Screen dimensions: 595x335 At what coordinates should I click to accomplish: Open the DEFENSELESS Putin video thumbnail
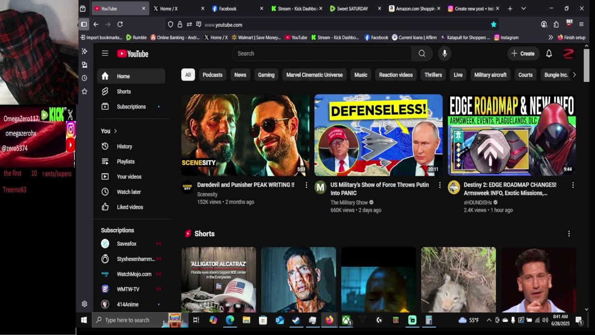tap(378, 135)
